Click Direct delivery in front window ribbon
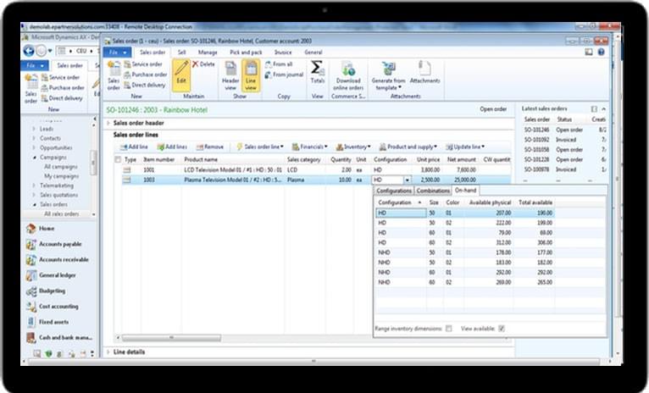This screenshot has height=393, width=649. tap(145, 86)
